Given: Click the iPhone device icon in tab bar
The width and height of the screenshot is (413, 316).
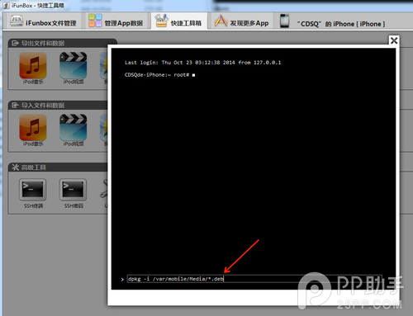Looking at the screenshot, I should pos(284,21).
